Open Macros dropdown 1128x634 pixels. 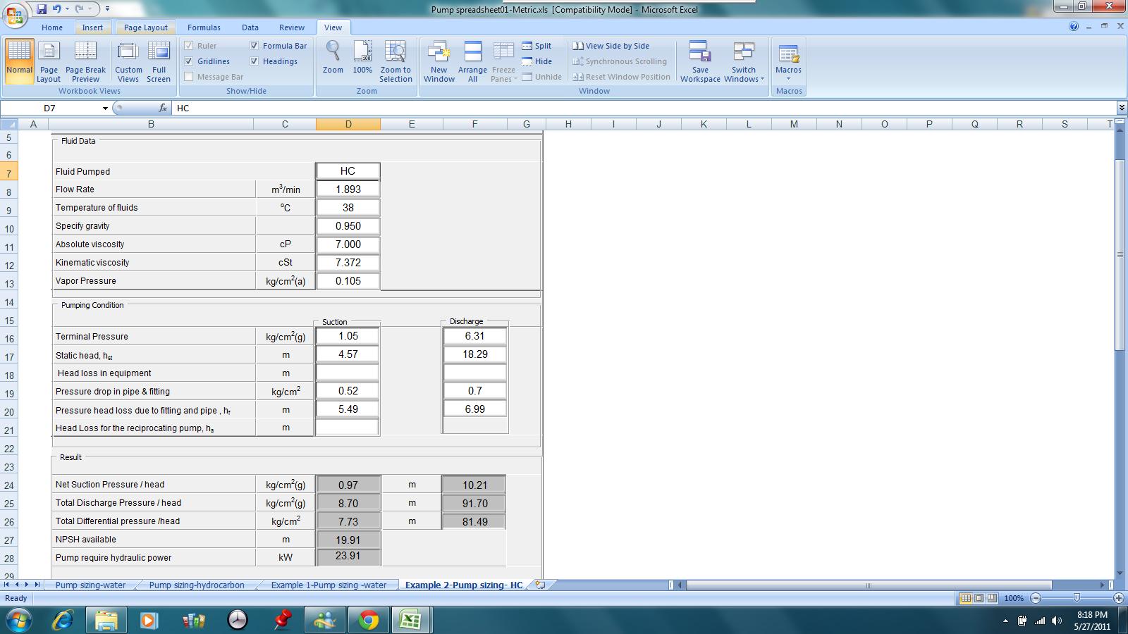point(788,62)
